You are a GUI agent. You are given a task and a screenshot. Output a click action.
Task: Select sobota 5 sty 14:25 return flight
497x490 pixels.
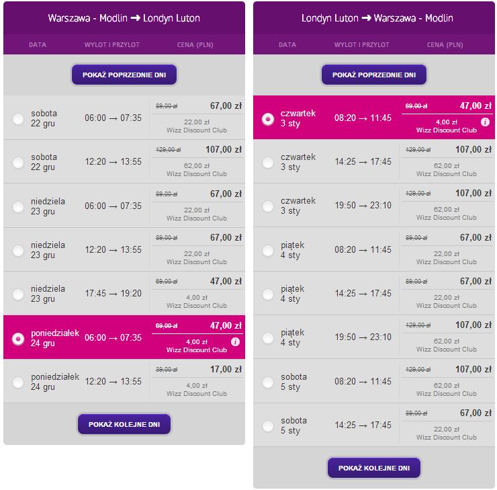[x=268, y=426]
